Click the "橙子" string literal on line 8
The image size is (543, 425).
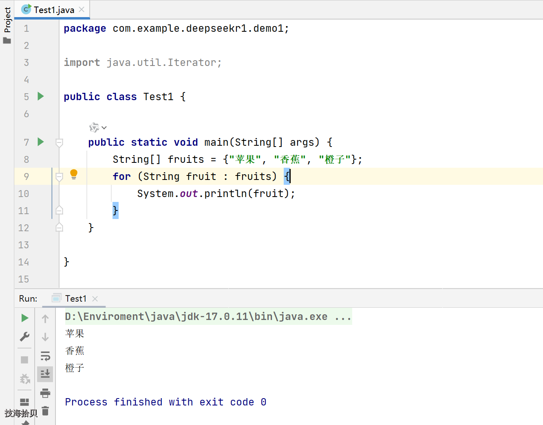pyautogui.click(x=335, y=160)
